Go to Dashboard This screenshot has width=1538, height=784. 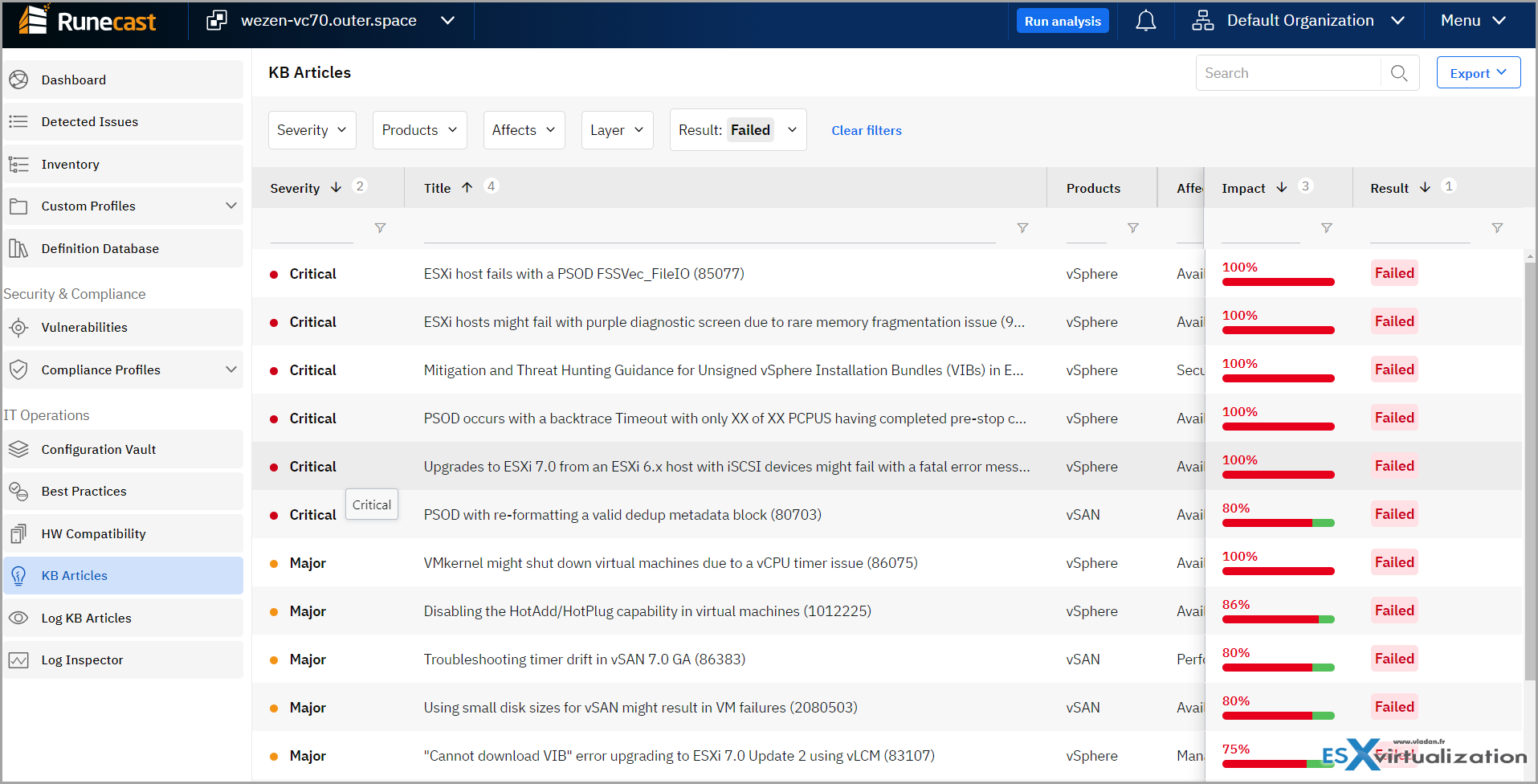(x=123, y=80)
